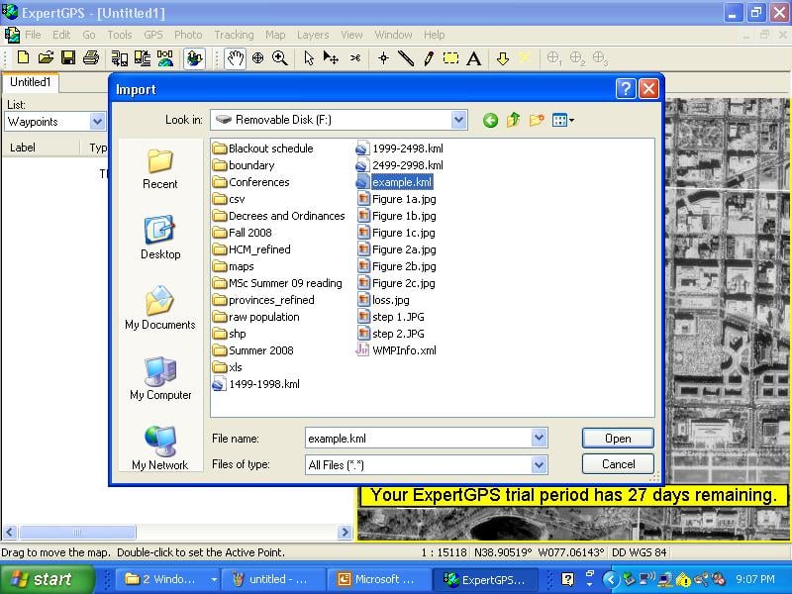Screen dimensions: 792x594
Task: Select My Computer in the places bar
Action: (159, 378)
